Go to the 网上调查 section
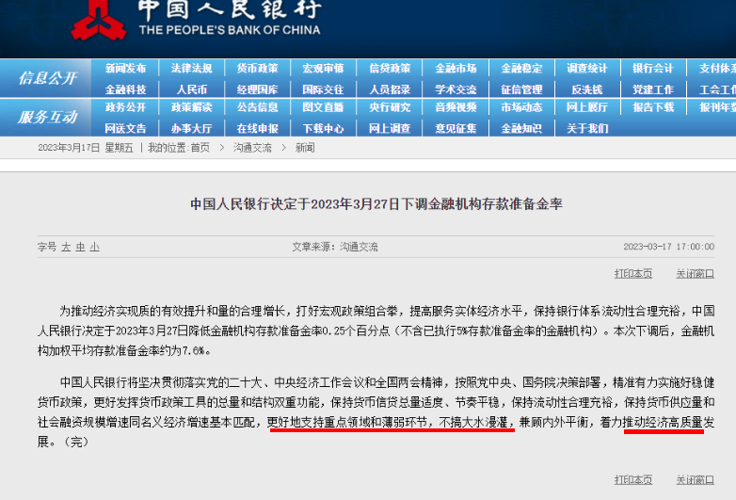Screen dimensions: 736x500 pos(390,129)
